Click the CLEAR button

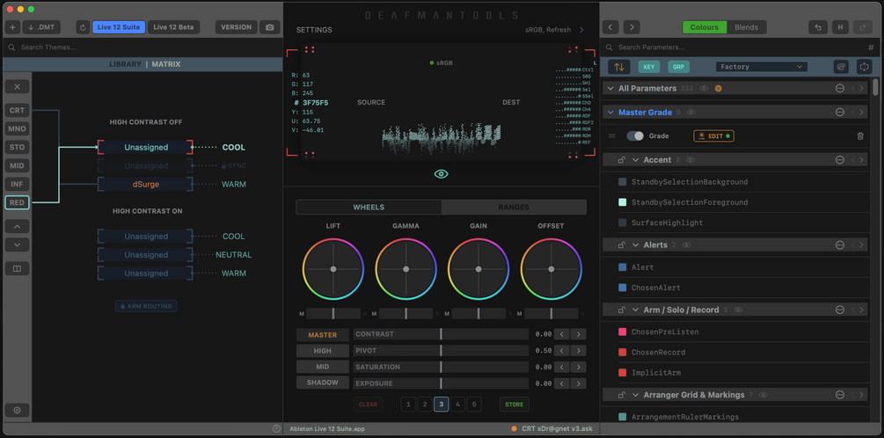(x=369, y=405)
